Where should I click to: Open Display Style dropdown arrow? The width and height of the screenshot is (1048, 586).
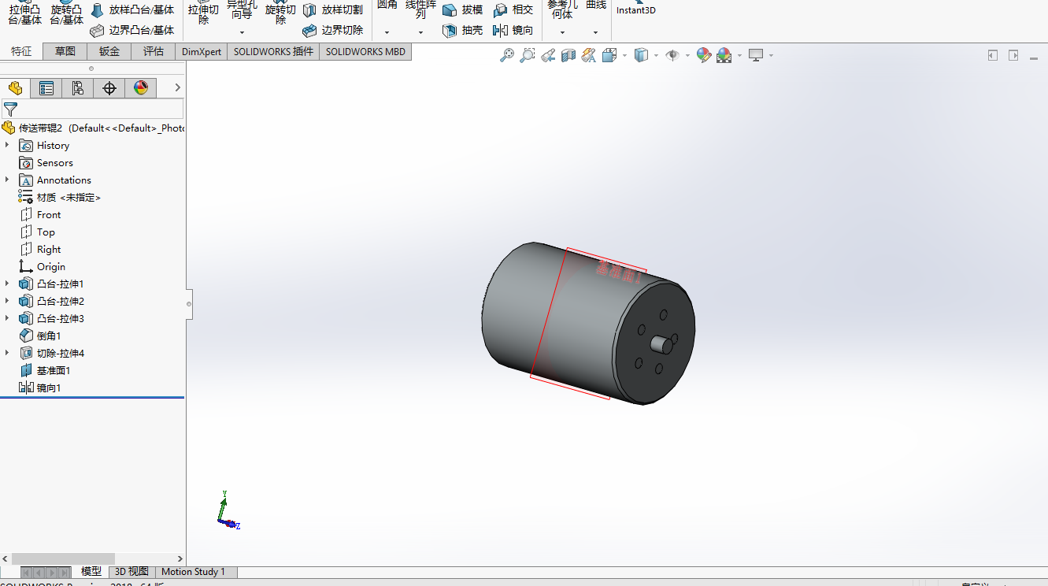coord(657,56)
